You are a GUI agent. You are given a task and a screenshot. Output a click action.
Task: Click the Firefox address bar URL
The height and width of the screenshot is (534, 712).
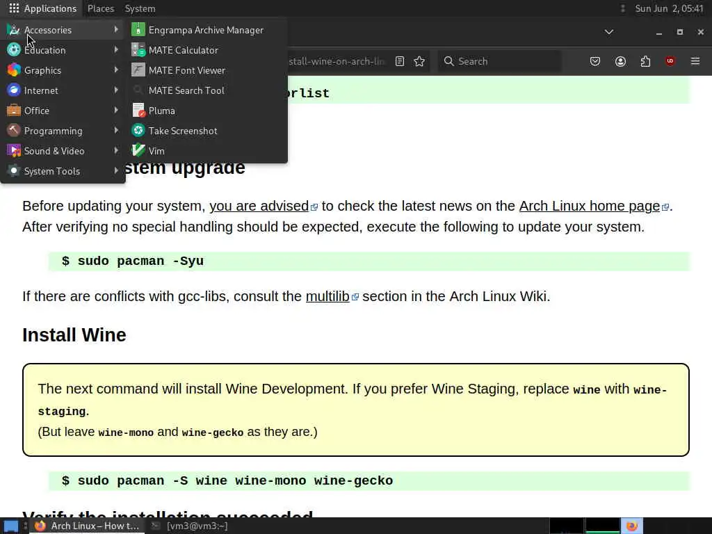pos(337,61)
